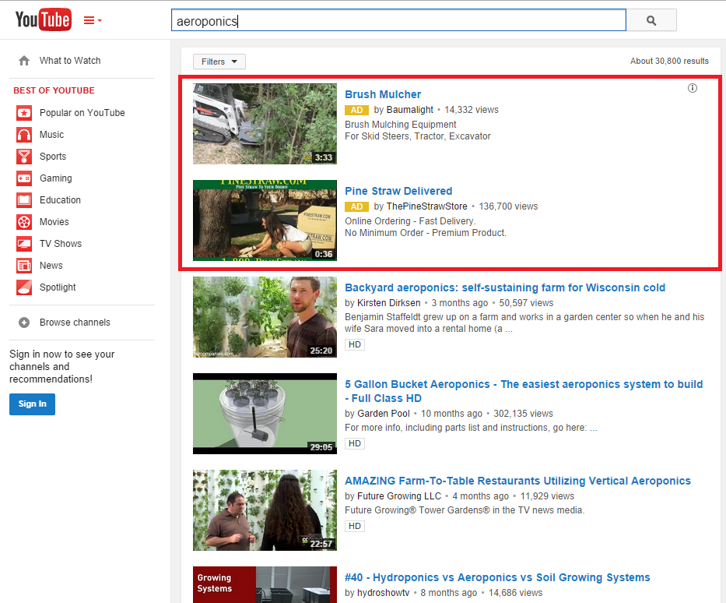Screen dimensions: 726x603
Task: Select TV Shows in the sidebar
Action: click(x=24, y=243)
